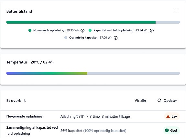186x138 pixels.
Task: Click the 86% kapacitet value text
Action: [71, 131]
